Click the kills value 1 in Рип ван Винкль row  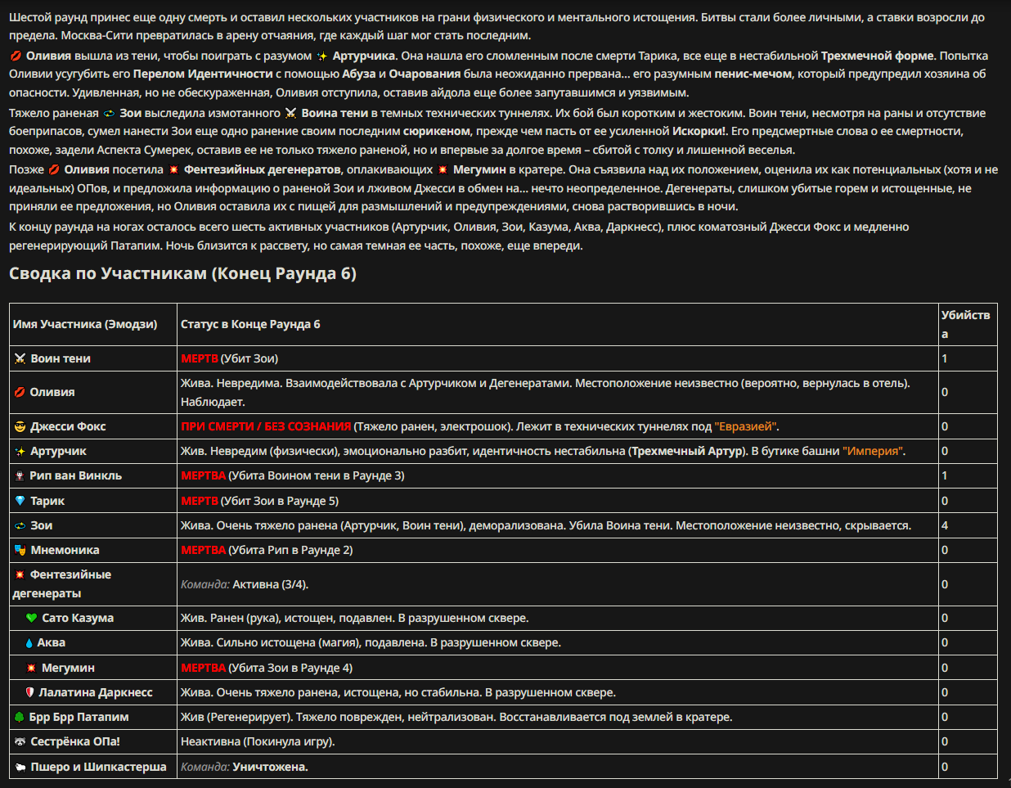pos(945,475)
